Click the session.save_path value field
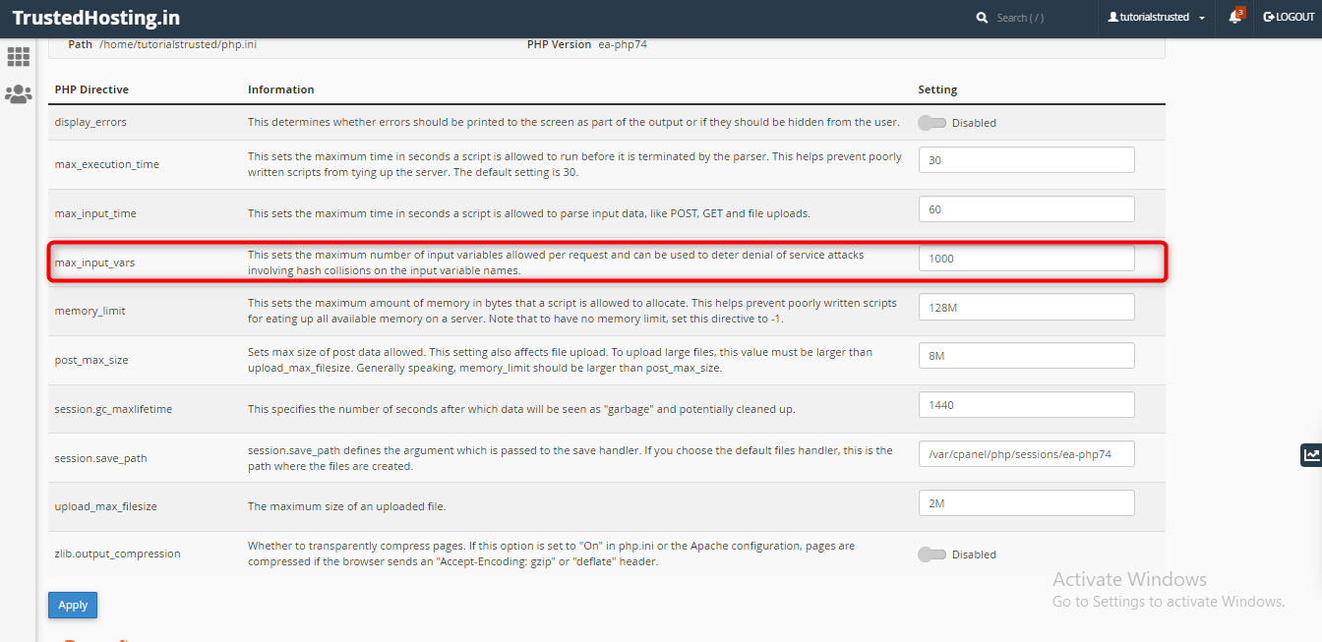Image resolution: width=1322 pixels, height=642 pixels. pos(1026,453)
